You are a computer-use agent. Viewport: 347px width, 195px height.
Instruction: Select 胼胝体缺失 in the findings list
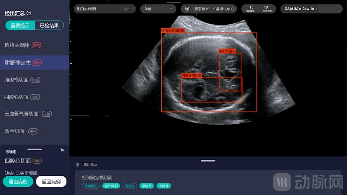tap(17, 63)
